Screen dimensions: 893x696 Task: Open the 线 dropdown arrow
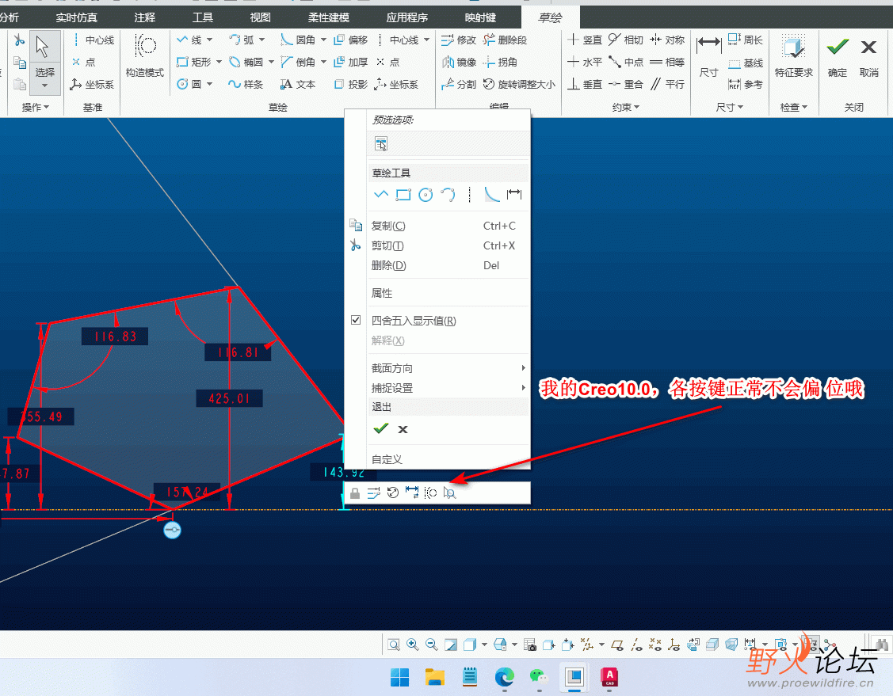click(x=209, y=40)
